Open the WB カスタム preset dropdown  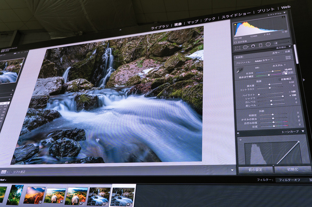[279, 65]
